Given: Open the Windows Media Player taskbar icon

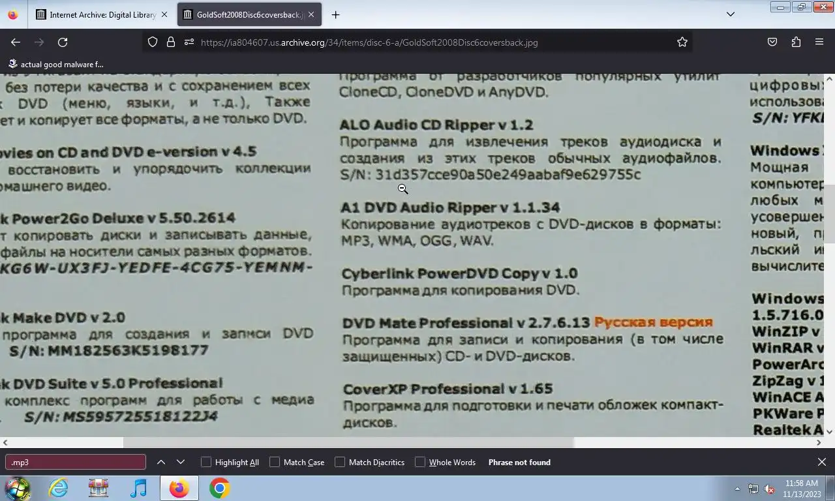Looking at the screenshot, I should 138,488.
